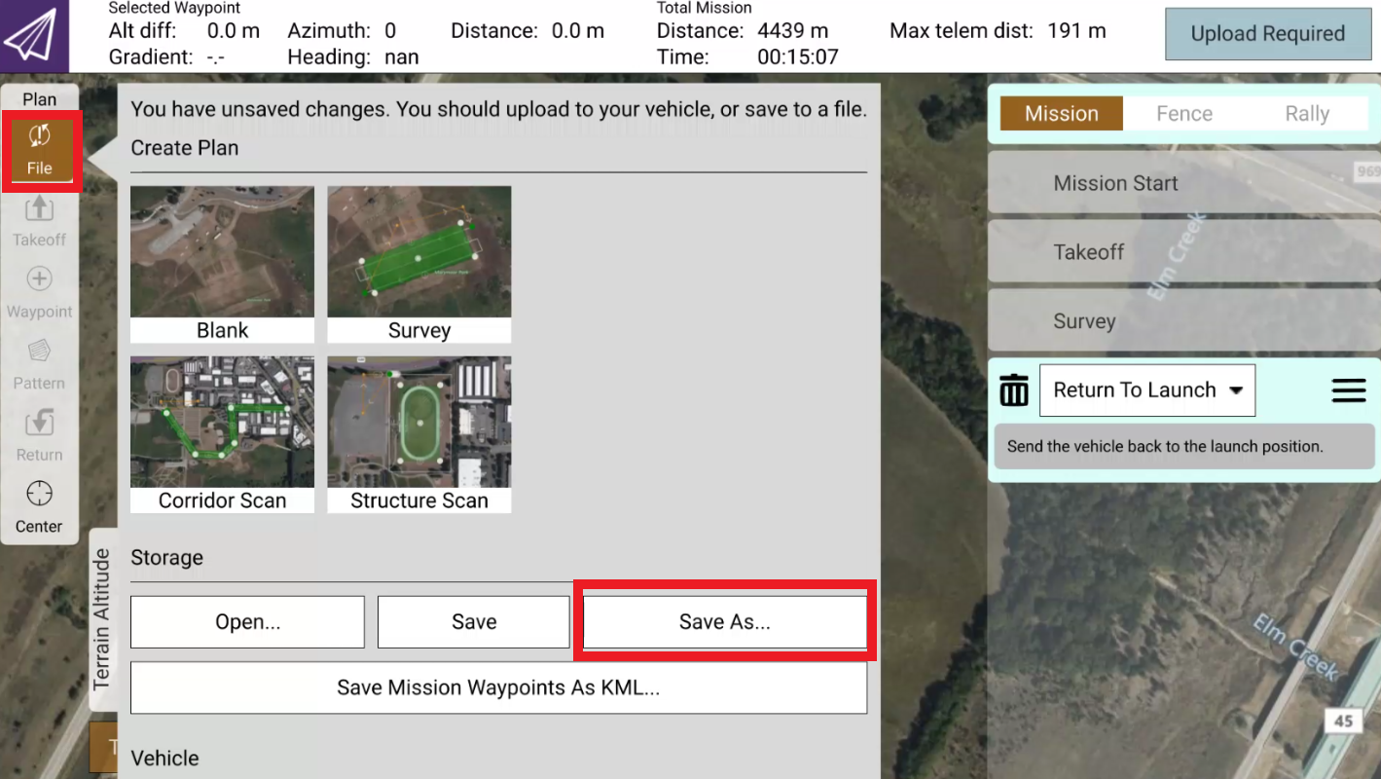Screen dimensions: 1381x779
Task: Select the Mission tab
Action: (x=1061, y=114)
